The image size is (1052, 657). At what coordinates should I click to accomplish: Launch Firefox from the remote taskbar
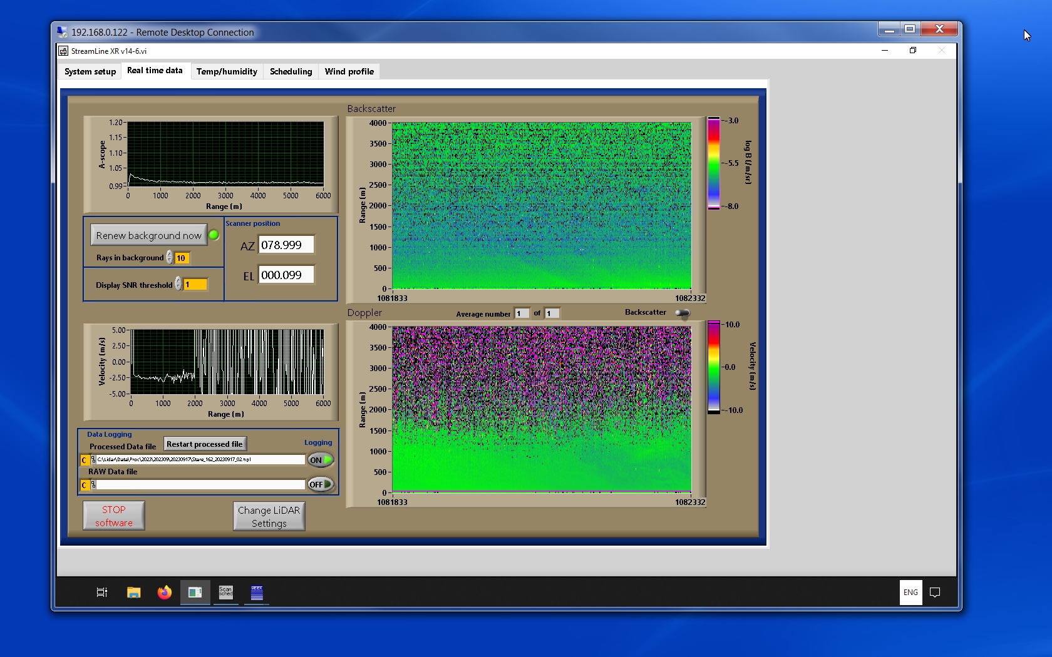pos(164,592)
